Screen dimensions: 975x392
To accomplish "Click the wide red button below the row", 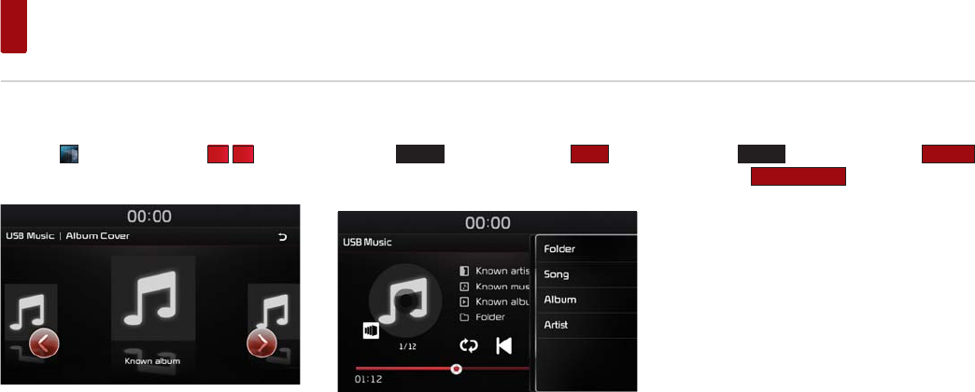I will [x=798, y=176].
